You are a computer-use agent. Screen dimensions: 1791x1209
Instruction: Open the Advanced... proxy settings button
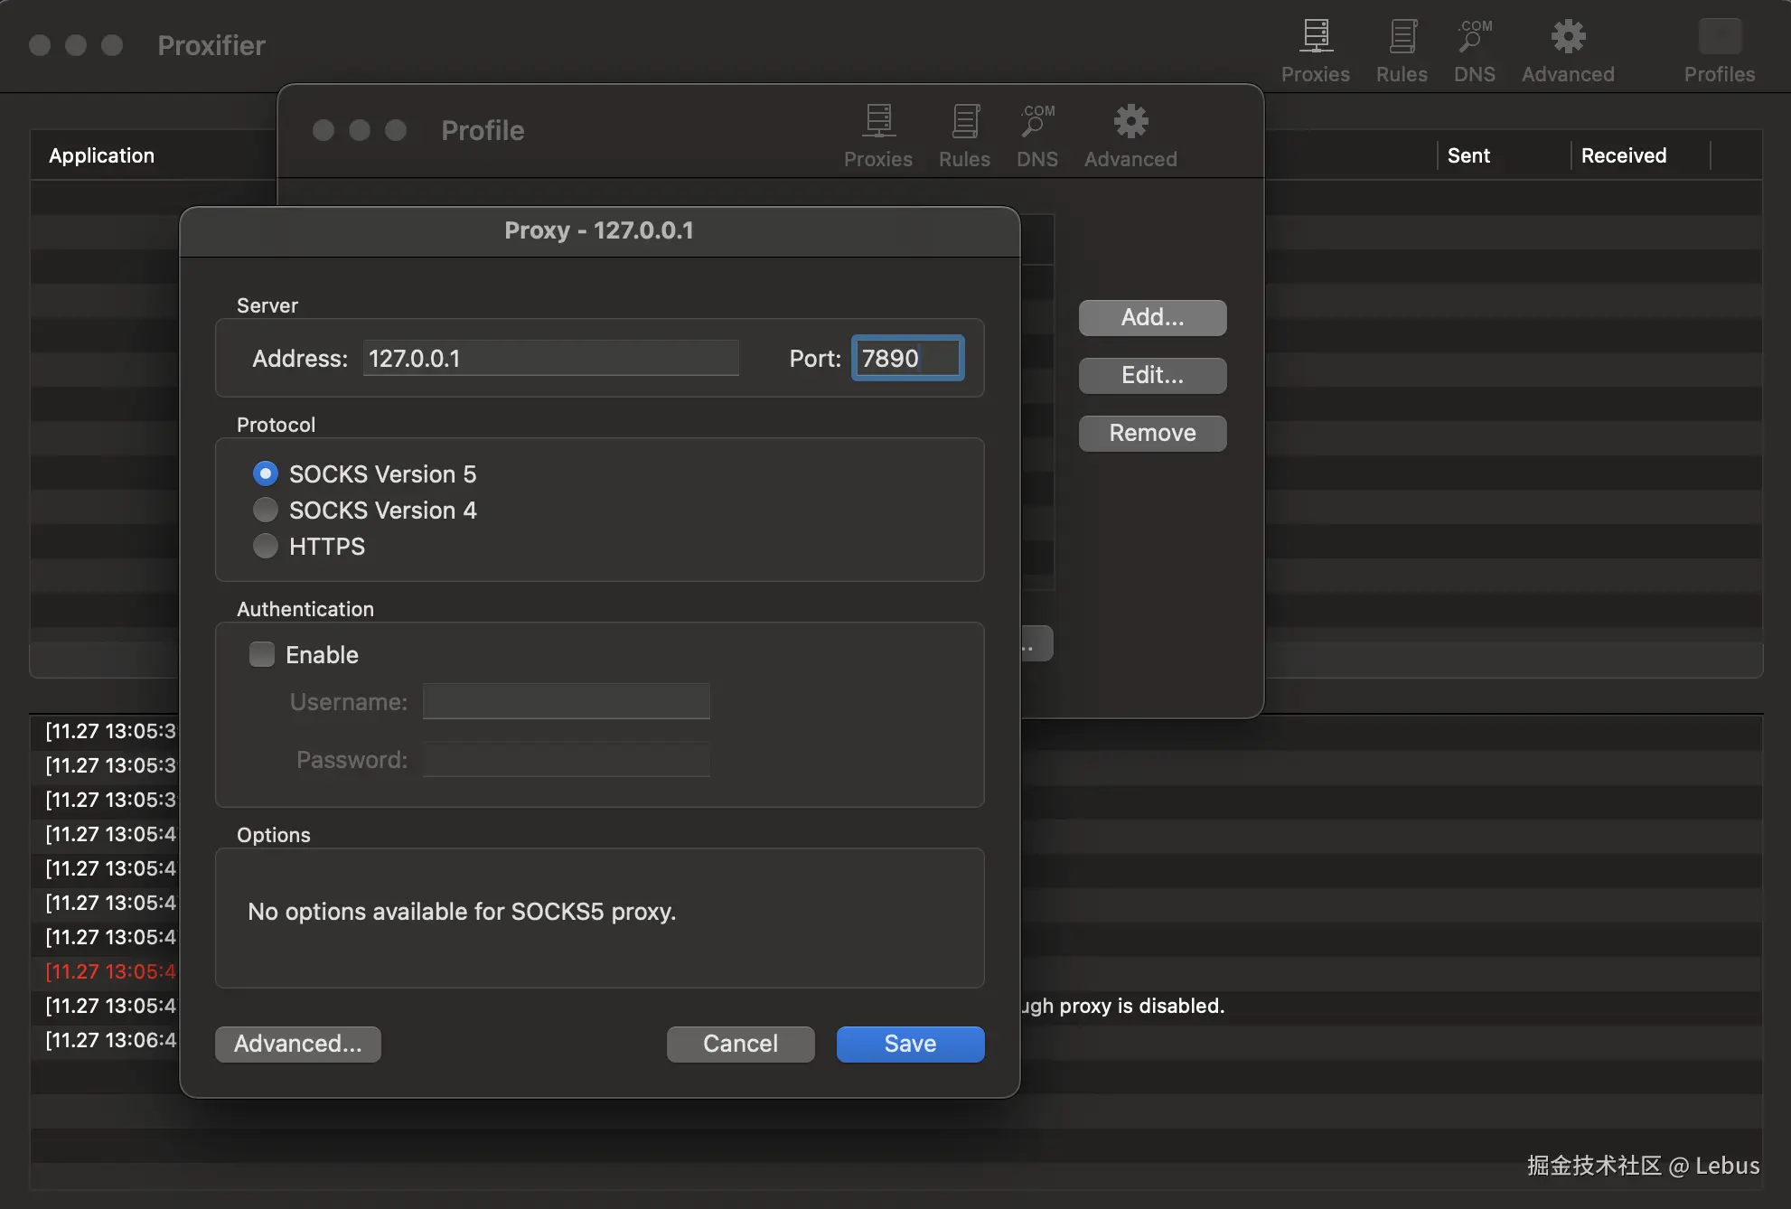click(x=298, y=1044)
